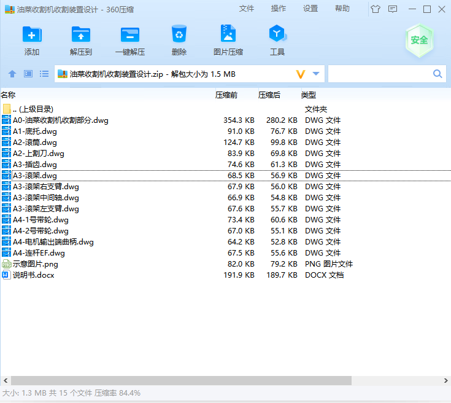Select the file A4-电机输出端曲柄.dwg
Screen dimensions: 451x403
(x=53, y=241)
